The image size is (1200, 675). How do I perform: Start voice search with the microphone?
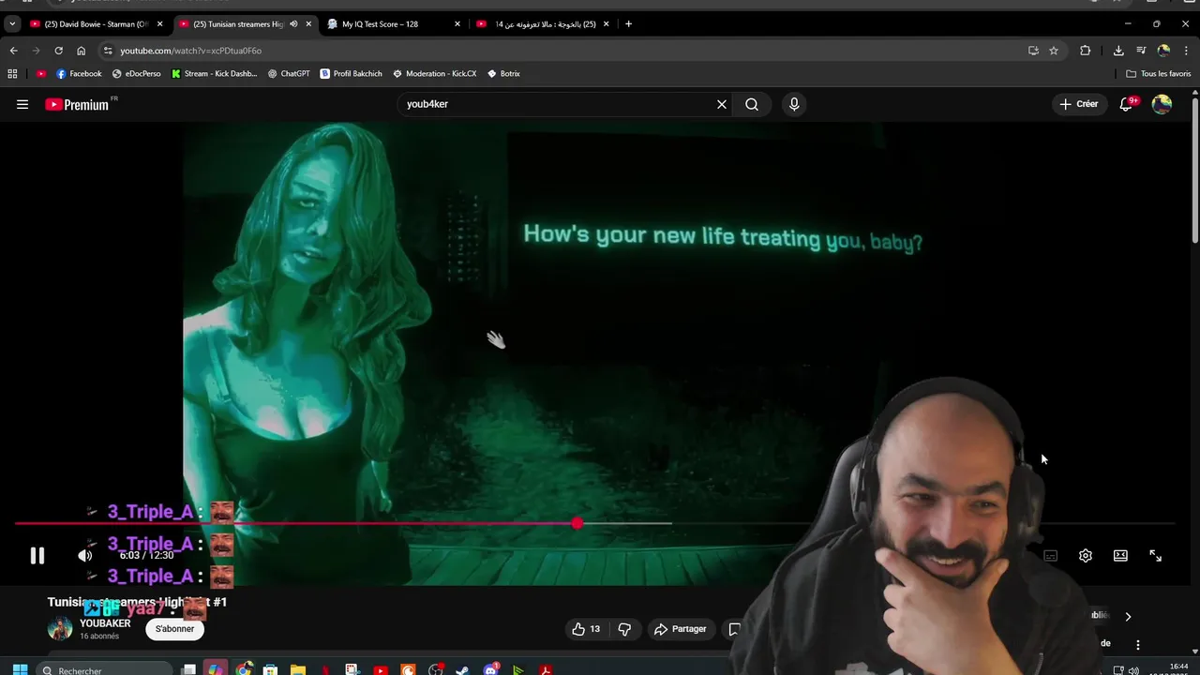(x=794, y=104)
